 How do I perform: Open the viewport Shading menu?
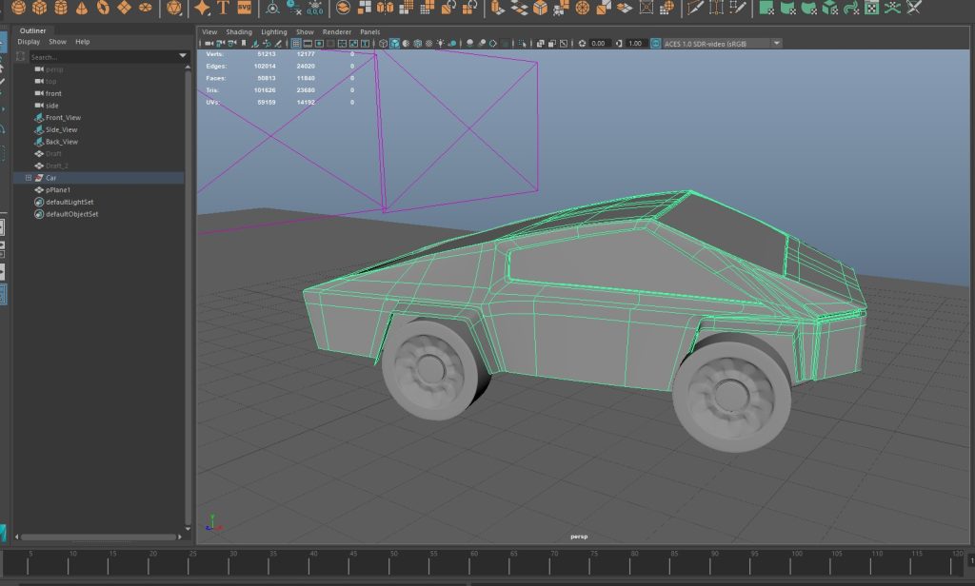[239, 31]
